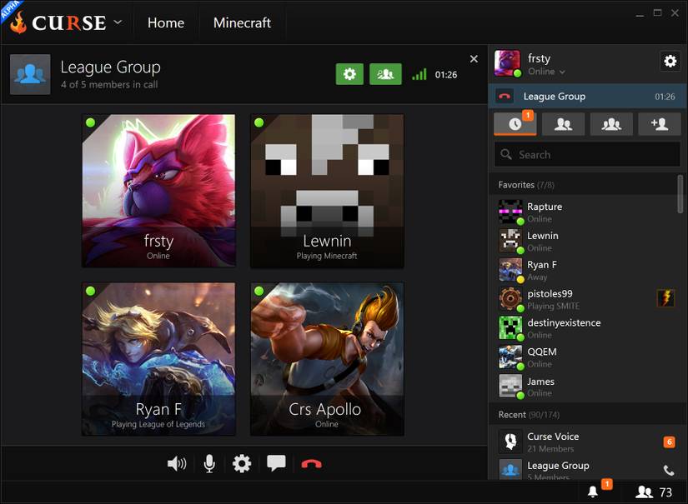Open the Recent activity tab with notification badge
688x504 pixels.
(x=515, y=123)
